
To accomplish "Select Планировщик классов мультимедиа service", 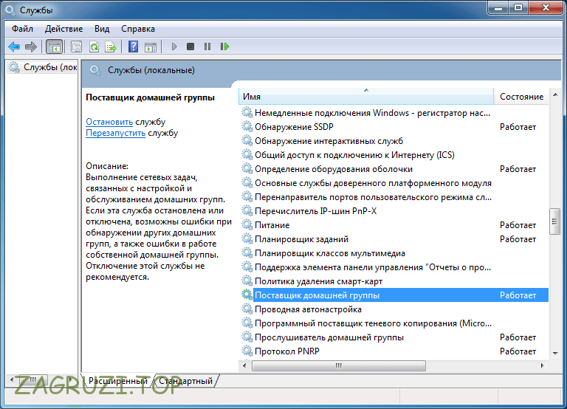I will click(x=330, y=253).
